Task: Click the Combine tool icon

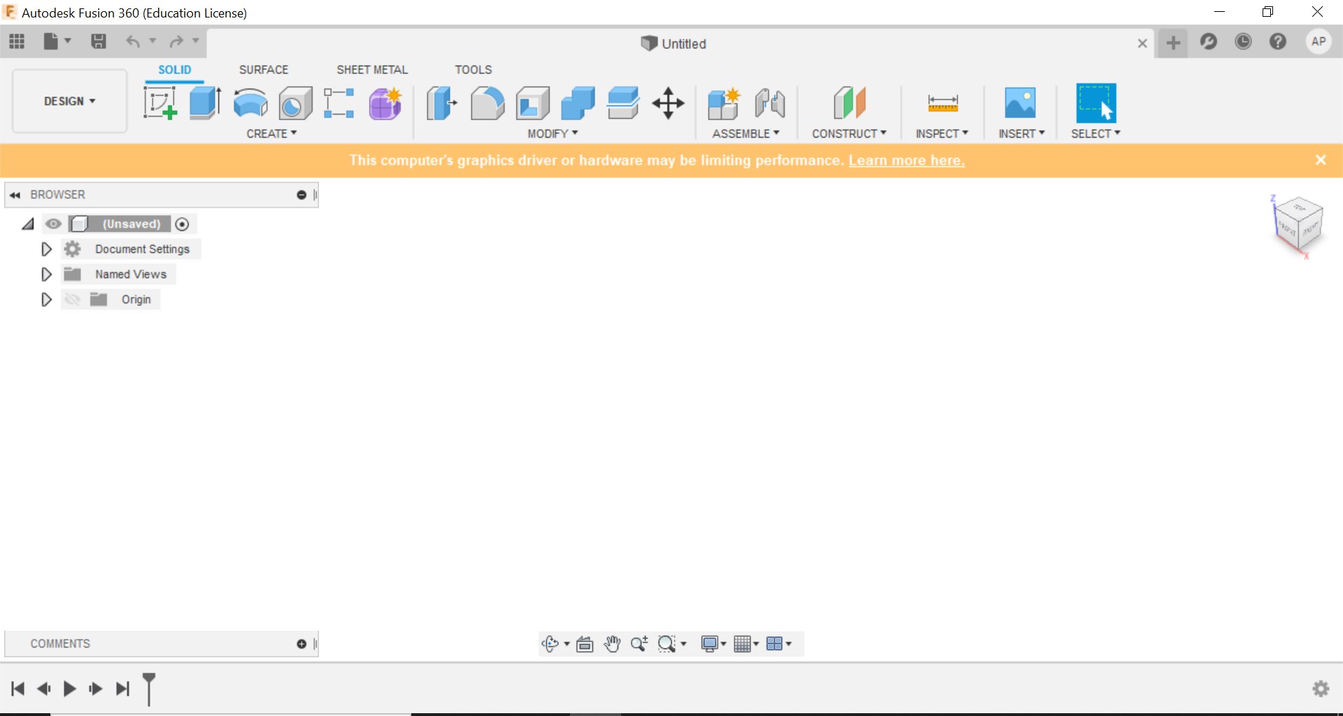Action: point(578,103)
